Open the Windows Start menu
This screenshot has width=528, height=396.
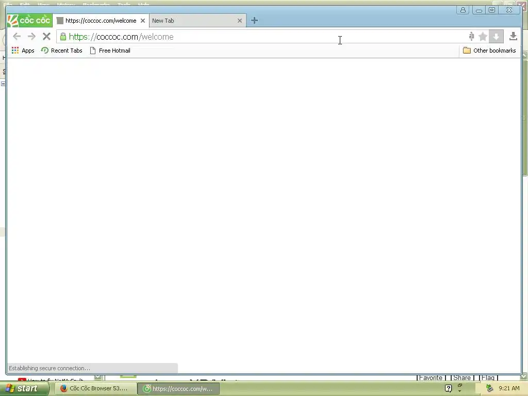click(x=24, y=389)
